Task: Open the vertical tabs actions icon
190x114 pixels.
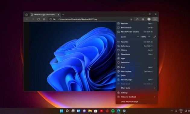Action: [x=27, y=15]
